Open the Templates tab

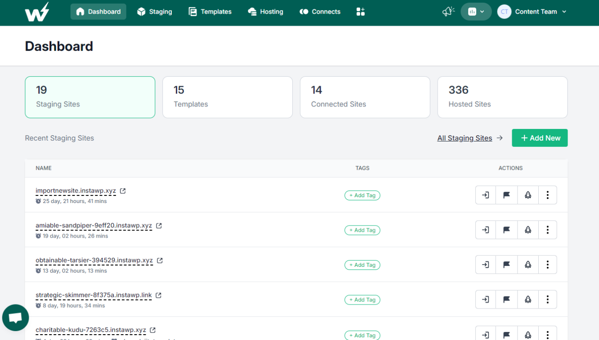[x=210, y=12]
